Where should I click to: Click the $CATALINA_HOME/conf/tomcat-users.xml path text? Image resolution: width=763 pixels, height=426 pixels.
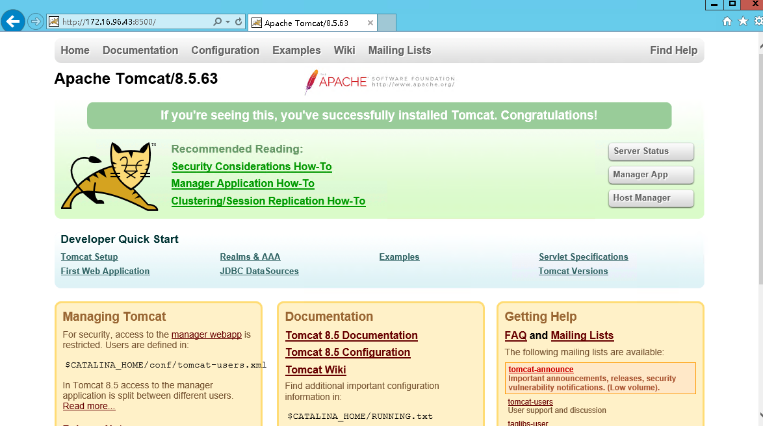click(166, 365)
